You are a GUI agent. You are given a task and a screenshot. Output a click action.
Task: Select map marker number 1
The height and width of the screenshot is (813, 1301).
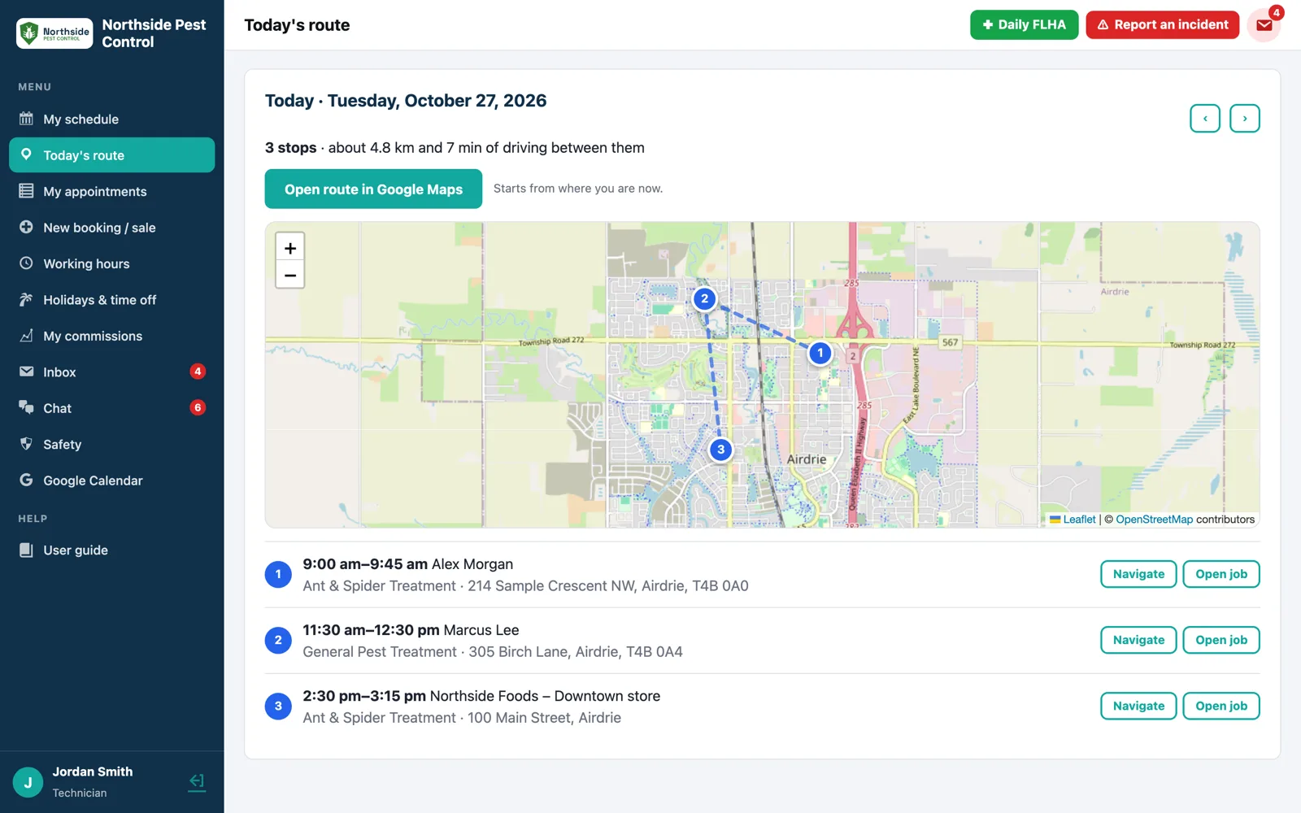pos(820,353)
